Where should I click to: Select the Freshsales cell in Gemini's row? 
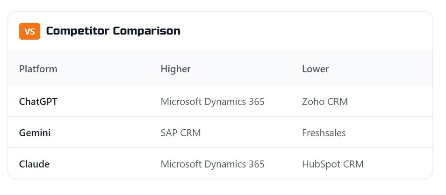coord(324,133)
